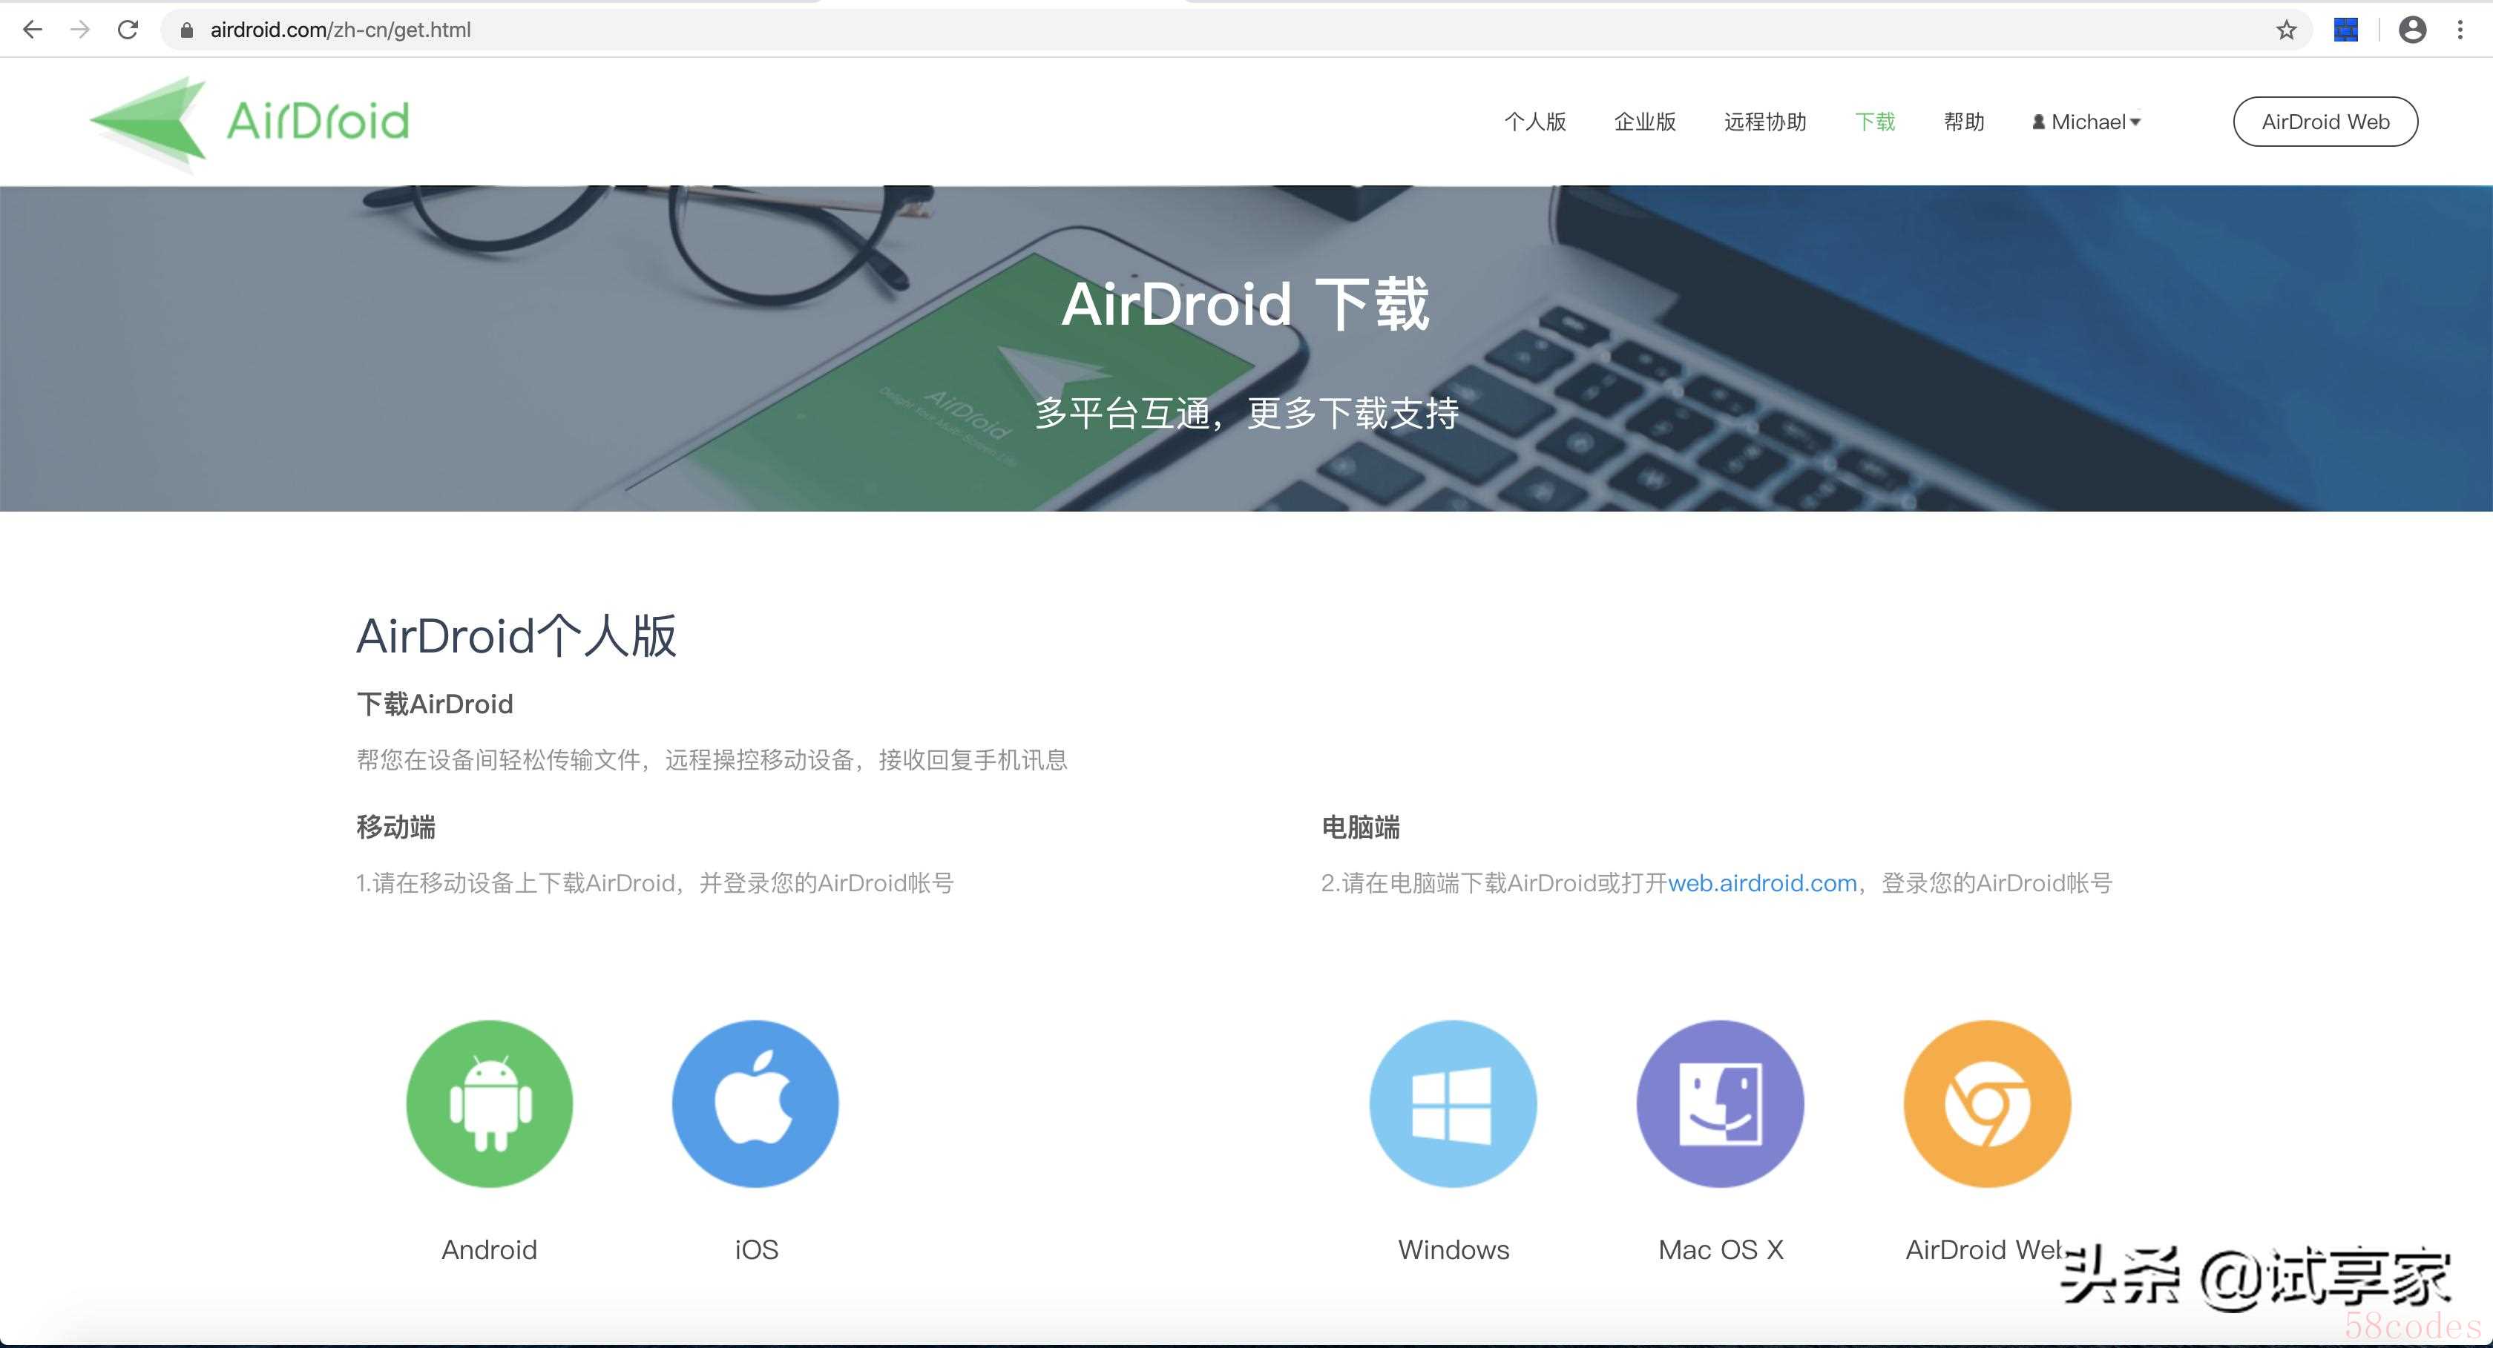Image resolution: width=2493 pixels, height=1348 pixels.
Task: Open the Chrome profile avatar icon
Action: [x=2413, y=30]
